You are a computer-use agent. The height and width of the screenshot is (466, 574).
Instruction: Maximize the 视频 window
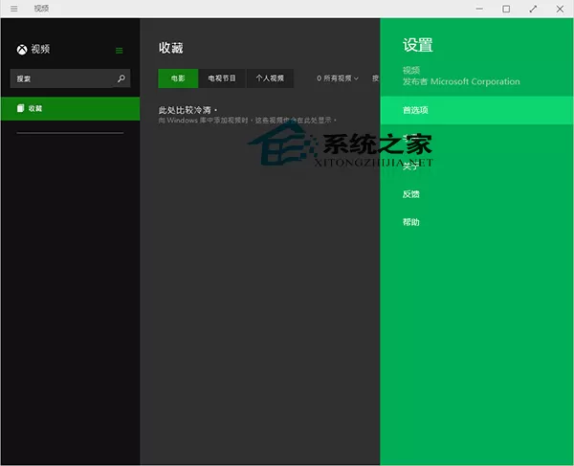(x=506, y=9)
